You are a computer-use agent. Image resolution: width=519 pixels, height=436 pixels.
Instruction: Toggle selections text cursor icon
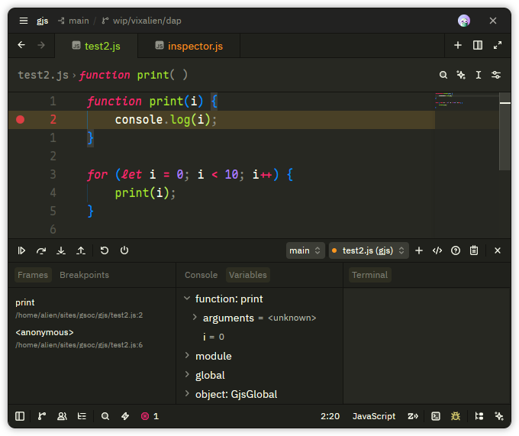pyautogui.click(x=479, y=75)
